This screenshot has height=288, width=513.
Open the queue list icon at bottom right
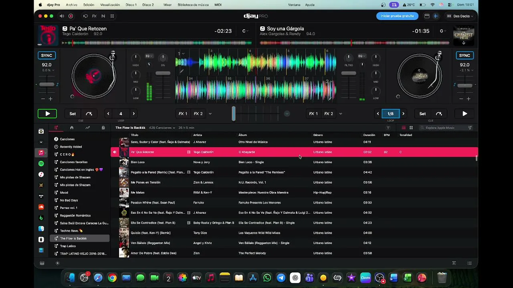click(469, 263)
